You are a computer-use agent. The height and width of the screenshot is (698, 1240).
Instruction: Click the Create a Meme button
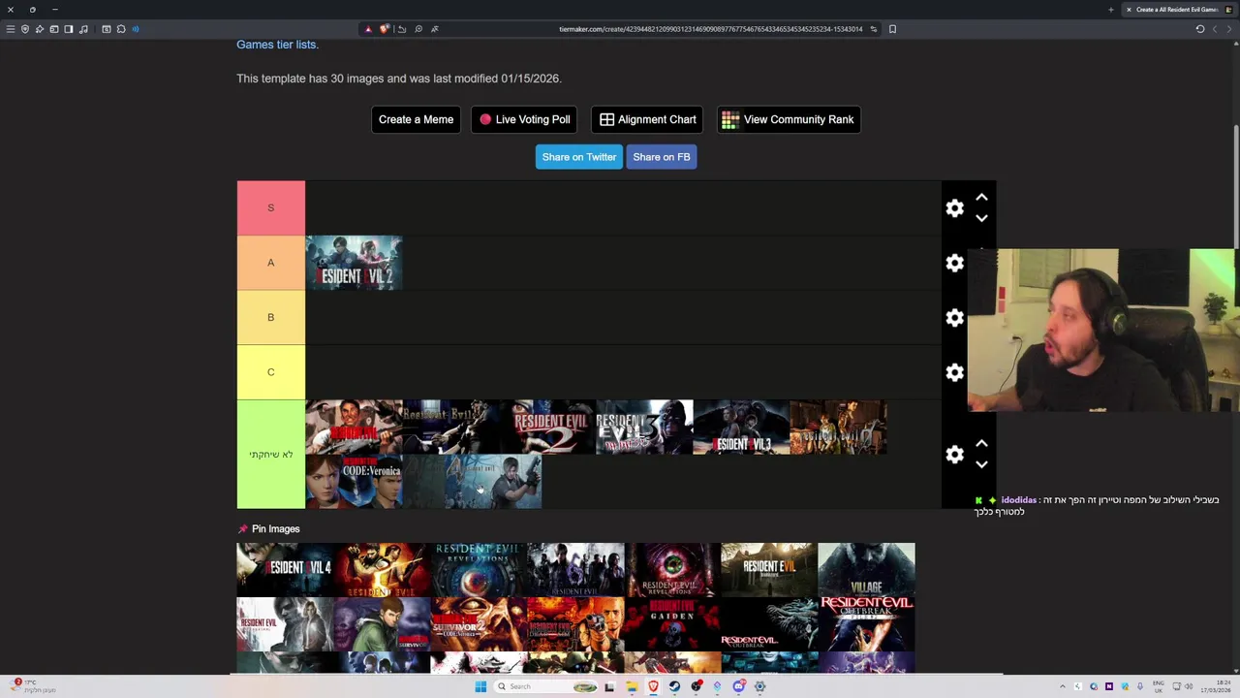[416, 119]
